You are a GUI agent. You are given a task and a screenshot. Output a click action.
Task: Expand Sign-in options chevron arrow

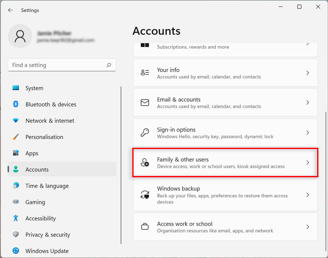307,133
